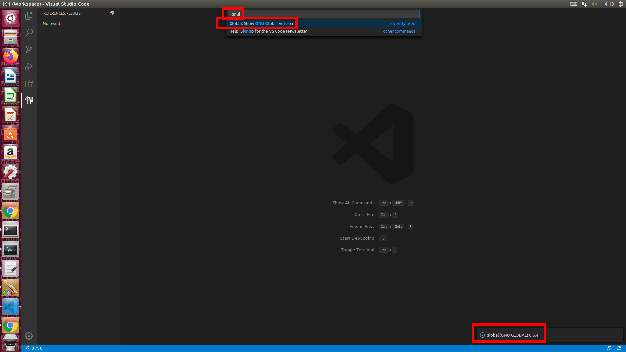Open the upper Google Chrome dock icon
The image size is (626, 352).
click(10, 211)
